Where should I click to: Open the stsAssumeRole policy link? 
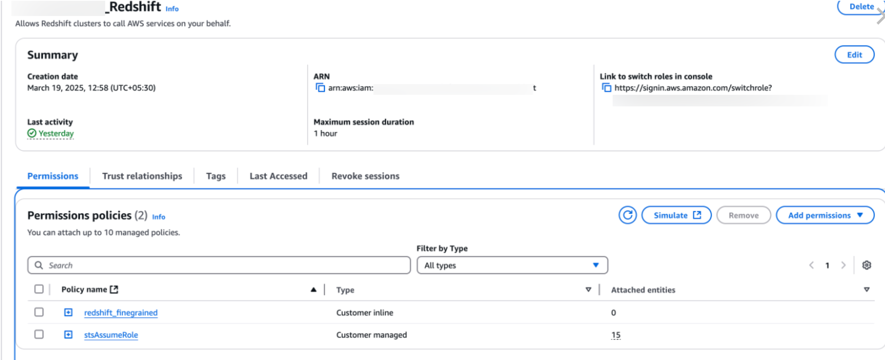pos(111,335)
